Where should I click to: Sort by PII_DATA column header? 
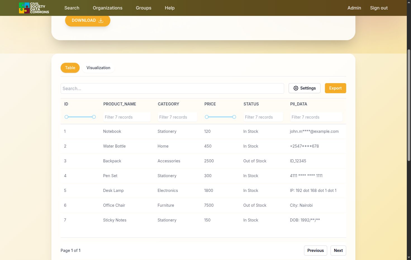point(299,104)
